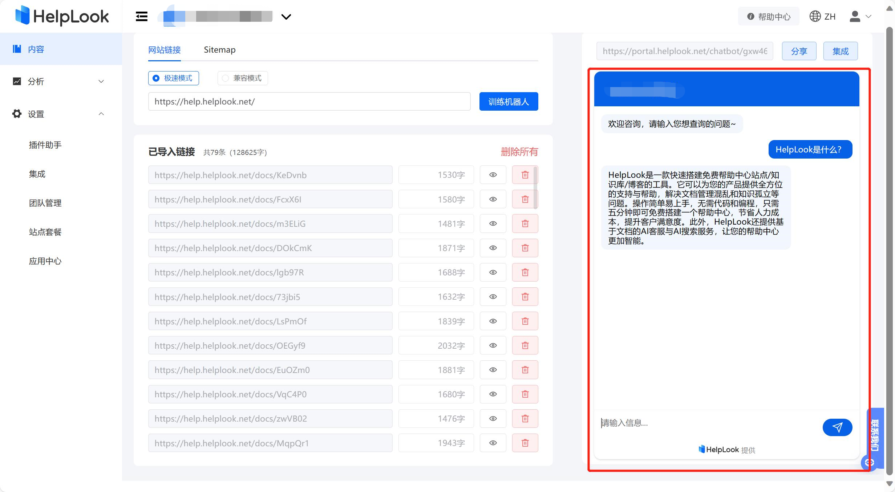895x492 pixels.
Task: Click the 训练机器人 button
Action: click(508, 101)
